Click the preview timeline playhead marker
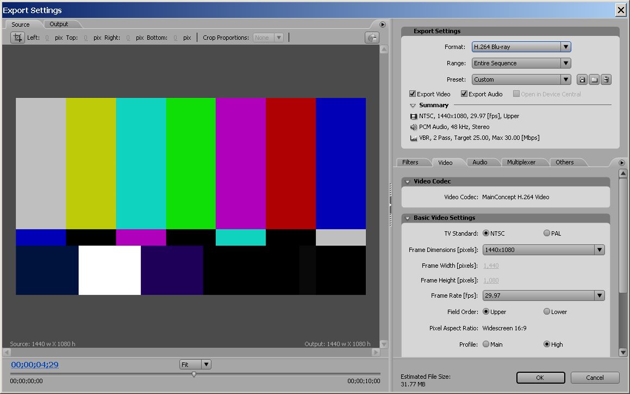Screen dimensions: 630x394 click(x=194, y=374)
